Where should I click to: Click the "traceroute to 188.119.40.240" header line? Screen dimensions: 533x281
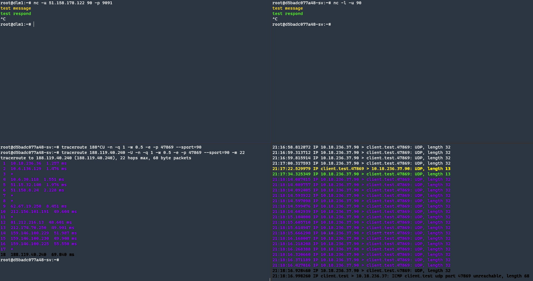tap(96, 158)
